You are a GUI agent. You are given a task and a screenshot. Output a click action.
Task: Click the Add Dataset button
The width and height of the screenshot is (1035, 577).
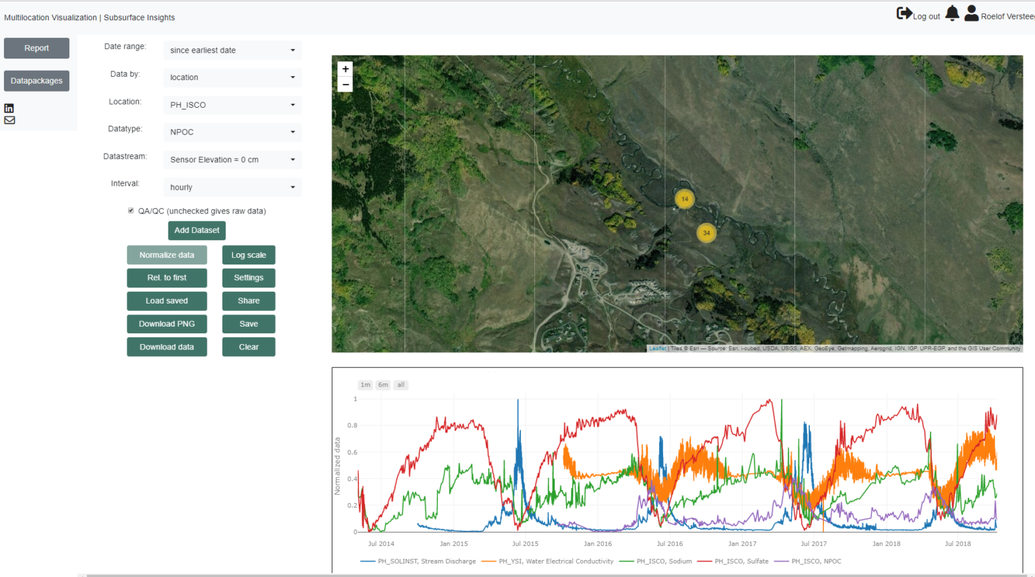click(x=197, y=230)
